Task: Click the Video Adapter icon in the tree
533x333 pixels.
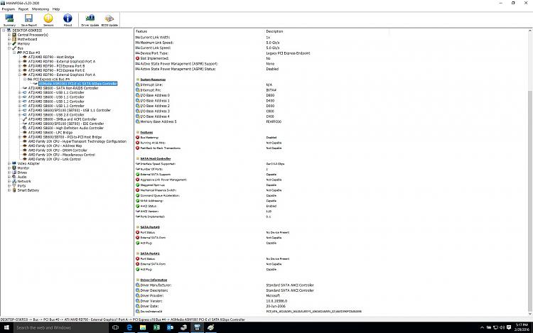Action: click(14, 163)
